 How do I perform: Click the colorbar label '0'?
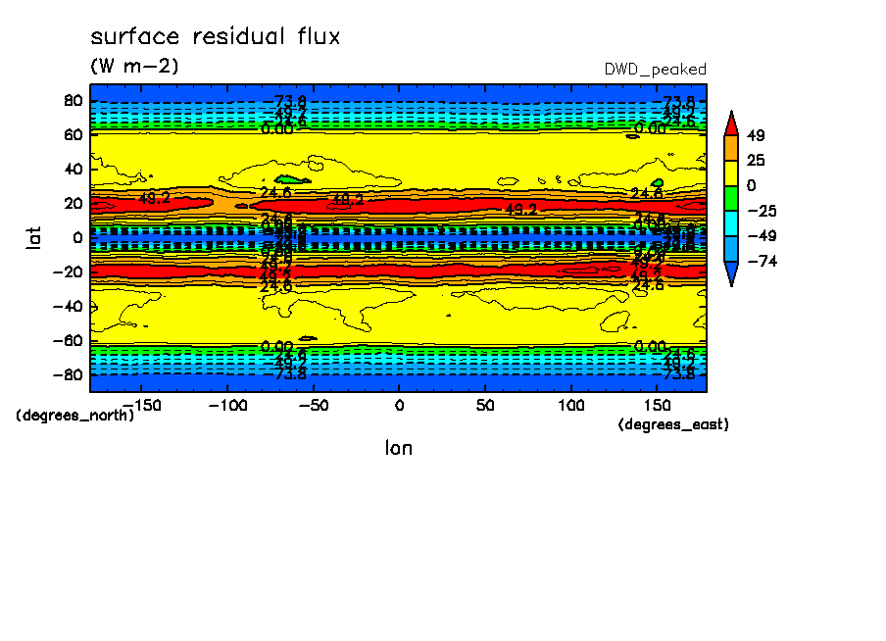tap(751, 186)
